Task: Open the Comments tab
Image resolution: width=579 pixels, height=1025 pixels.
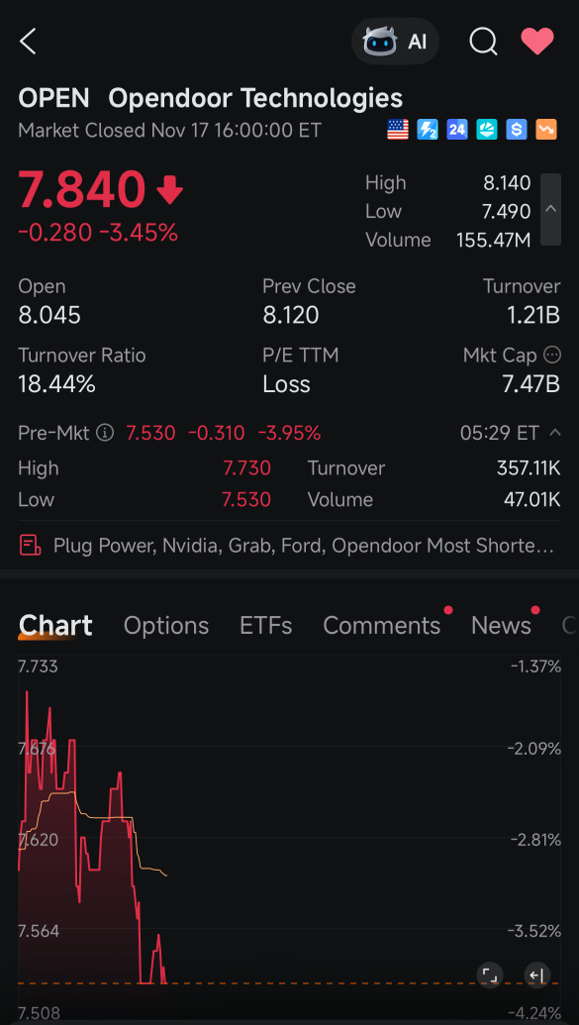Action: (382, 625)
